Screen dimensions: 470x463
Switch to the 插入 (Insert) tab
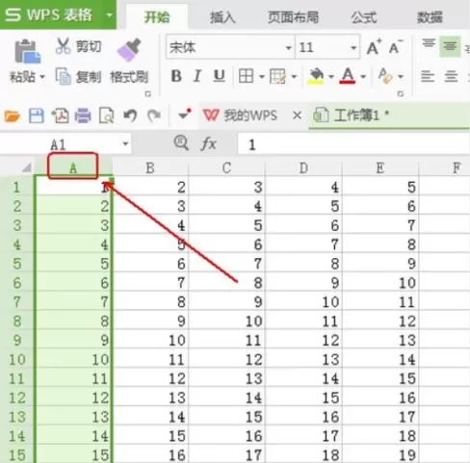pos(222,17)
